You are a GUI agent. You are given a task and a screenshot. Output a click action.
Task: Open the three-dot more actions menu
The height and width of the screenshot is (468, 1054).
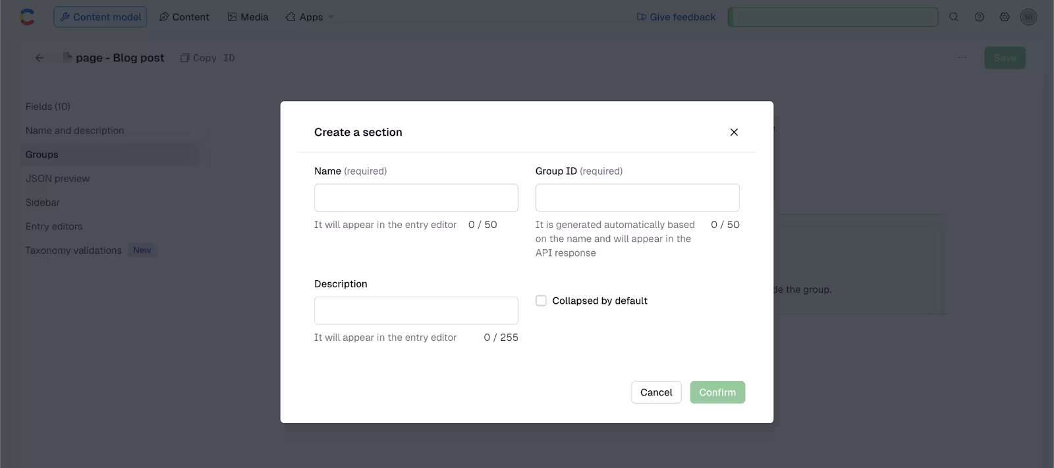coord(962,58)
